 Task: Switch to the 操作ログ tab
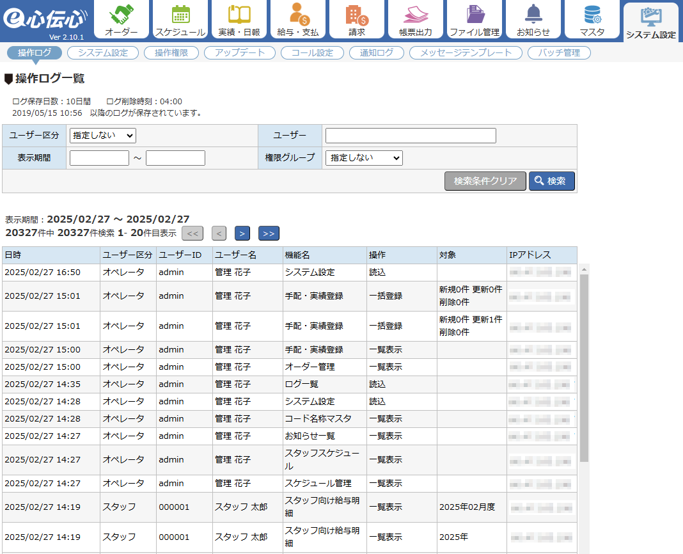coord(35,52)
